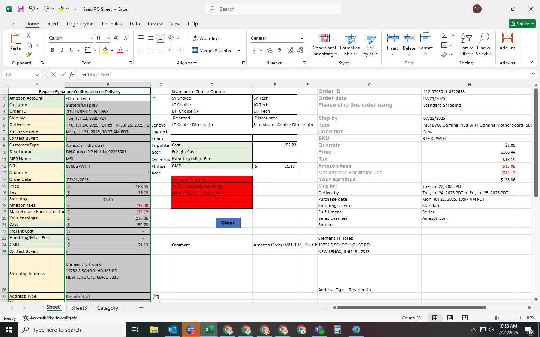
Task: Expand the Name Box dropdown
Action: (37, 75)
